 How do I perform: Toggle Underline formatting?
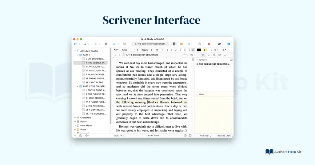click(176, 50)
